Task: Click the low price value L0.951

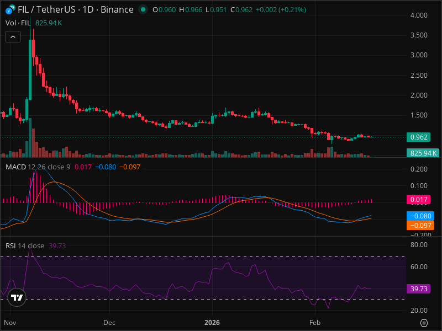Action: tap(216, 10)
